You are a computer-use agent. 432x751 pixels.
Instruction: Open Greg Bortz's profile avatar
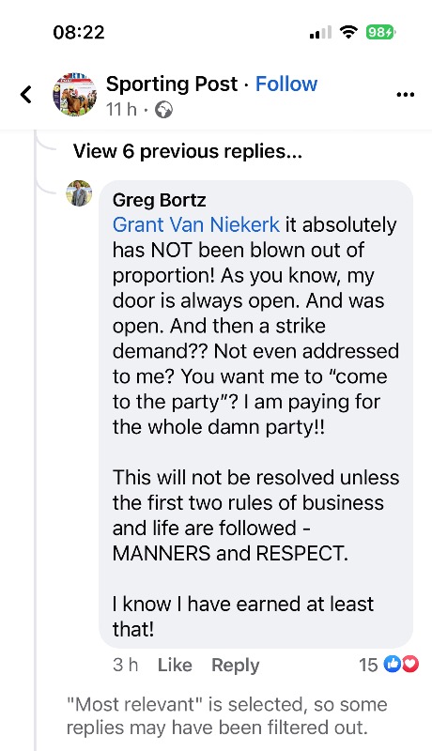[x=79, y=193]
